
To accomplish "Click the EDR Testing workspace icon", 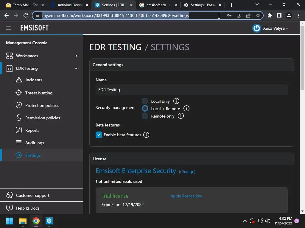I will [9, 68].
